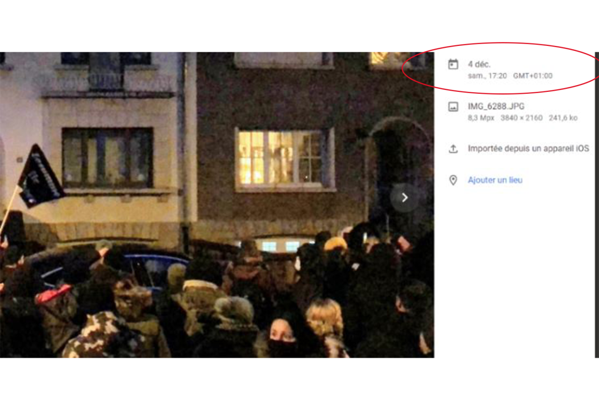The width and height of the screenshot is (599, 410).
Task: Click the 'sam., 17:20' time text
Action: click(x=487, y=76)
